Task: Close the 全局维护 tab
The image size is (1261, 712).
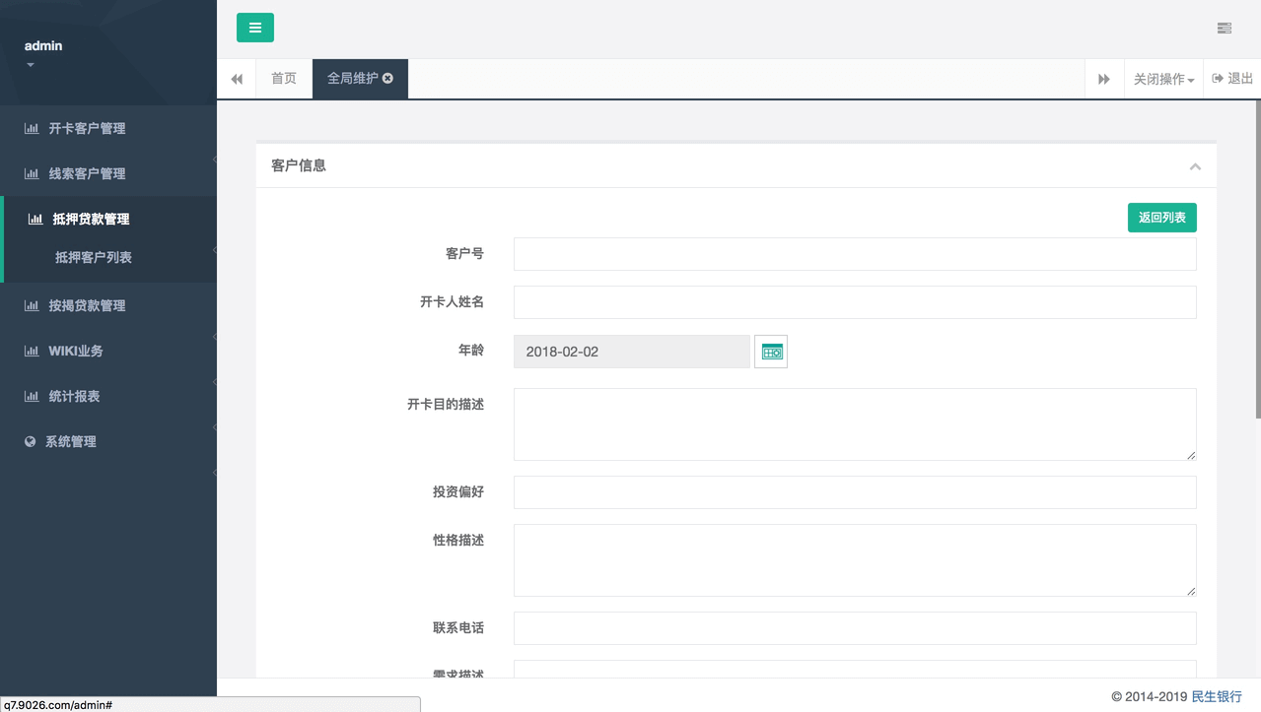Action: (x=387, y=79)
